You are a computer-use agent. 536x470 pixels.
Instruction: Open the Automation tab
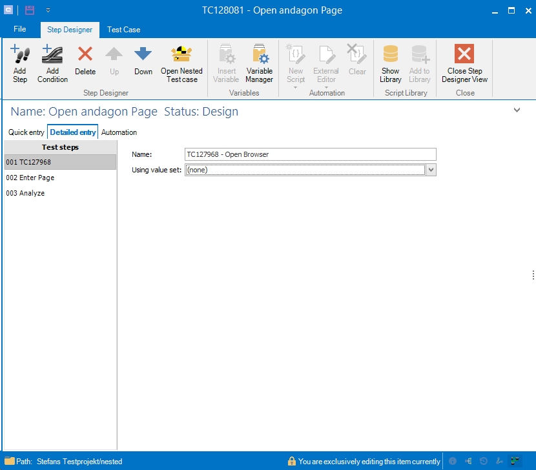pos(119,132)
